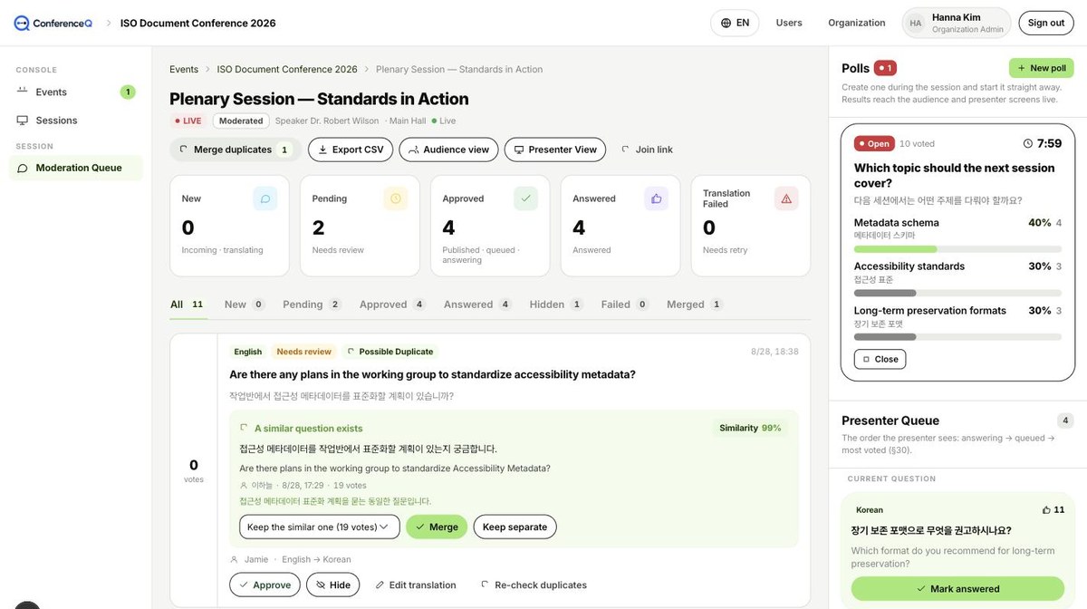Click the English language tag
This screenshot has width=1087, height=609.
pos(247,352)
